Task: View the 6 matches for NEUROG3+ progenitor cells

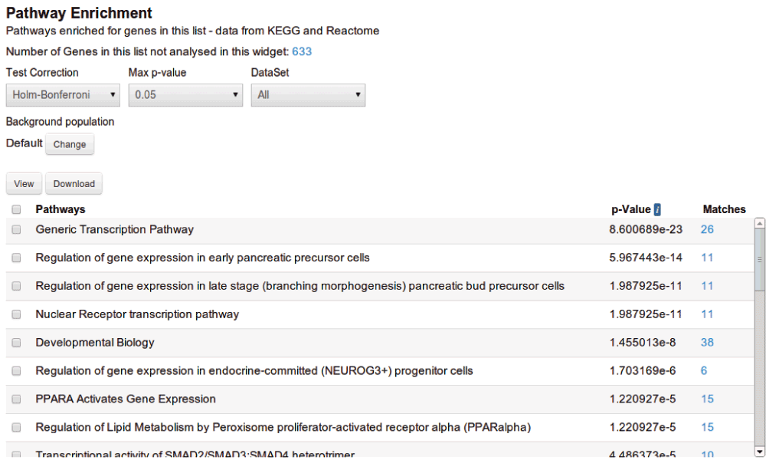Action: (x=705, y=371)
